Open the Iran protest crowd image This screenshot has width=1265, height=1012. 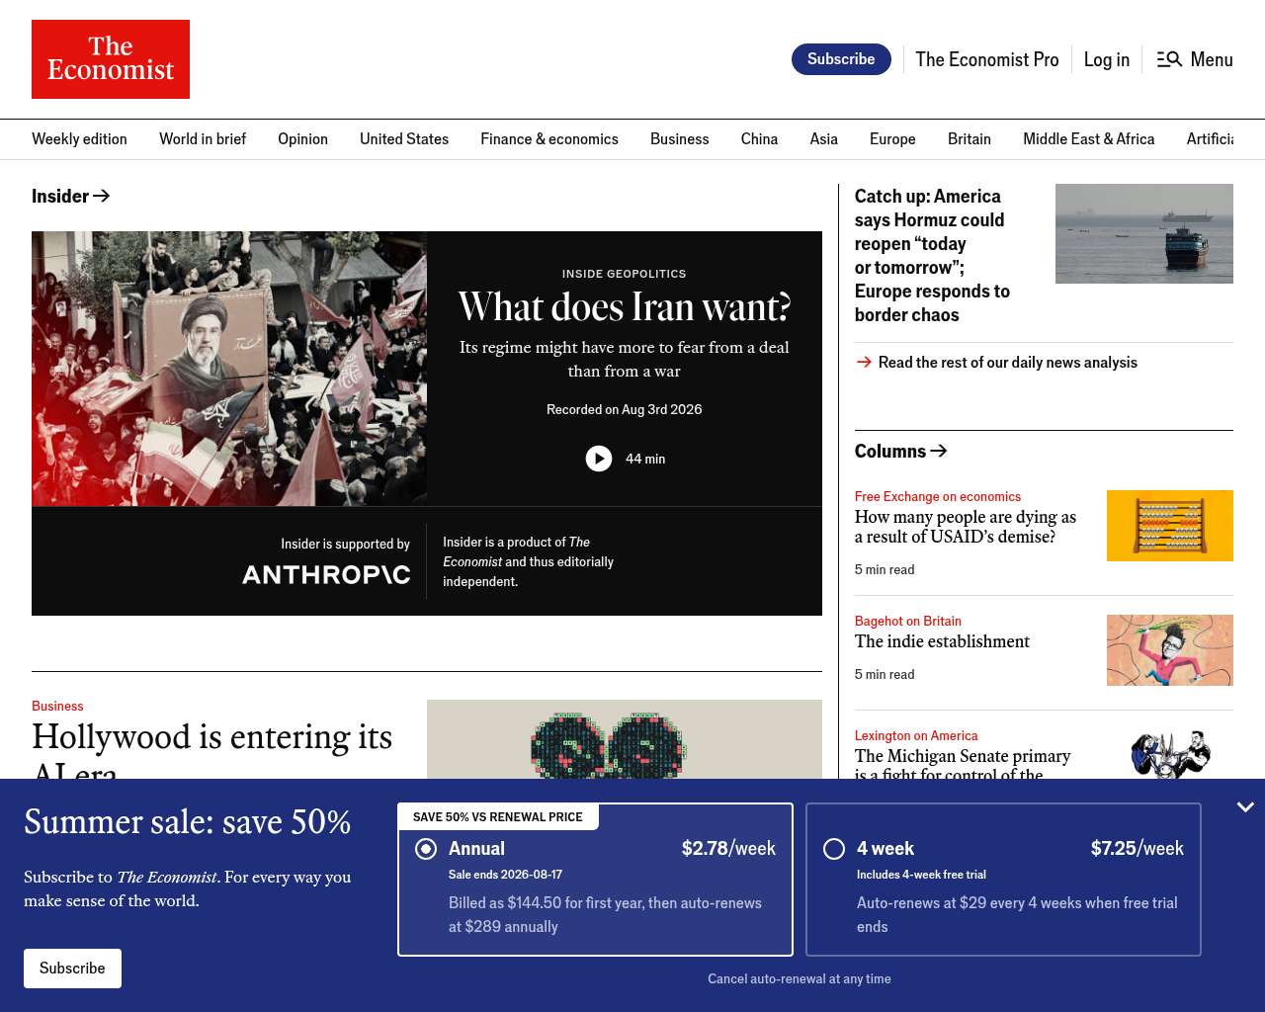click(x=229, y=369)
